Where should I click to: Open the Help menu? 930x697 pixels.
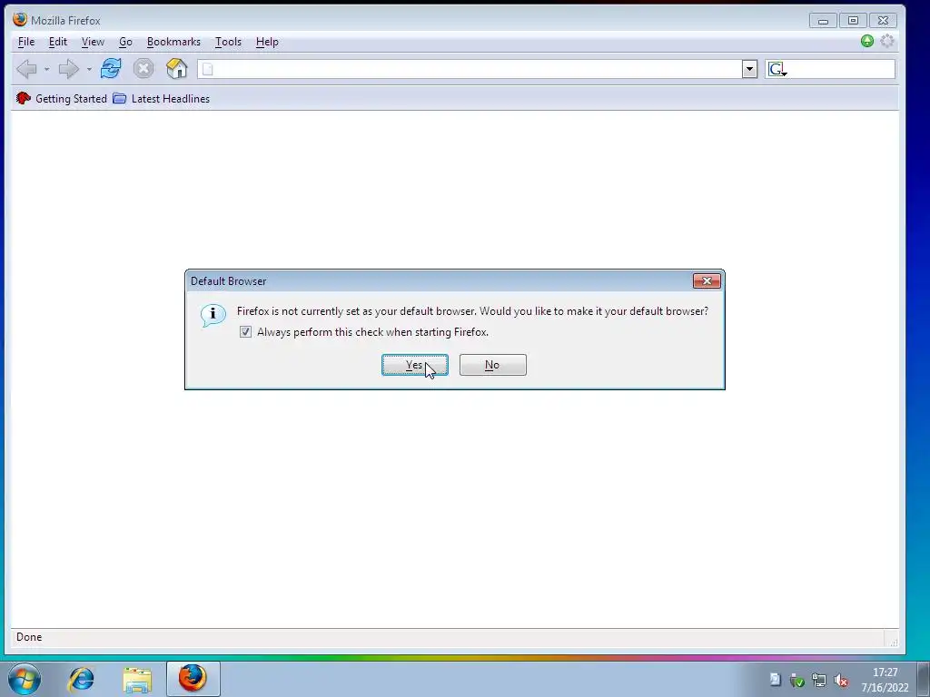267,42
